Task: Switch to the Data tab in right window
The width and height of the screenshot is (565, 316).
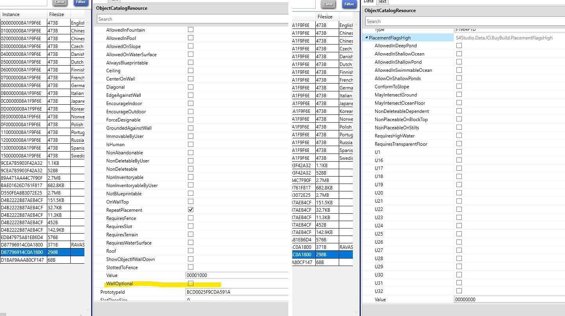Action: tap(368, 2)
